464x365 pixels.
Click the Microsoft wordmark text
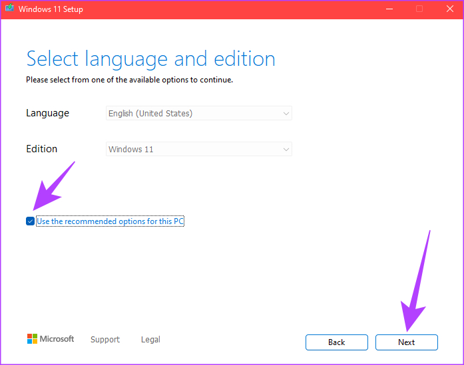[57, 339]
